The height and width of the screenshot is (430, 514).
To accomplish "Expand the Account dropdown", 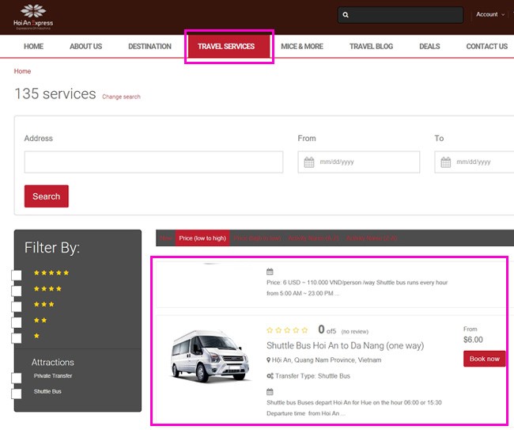I will [490, 14].
